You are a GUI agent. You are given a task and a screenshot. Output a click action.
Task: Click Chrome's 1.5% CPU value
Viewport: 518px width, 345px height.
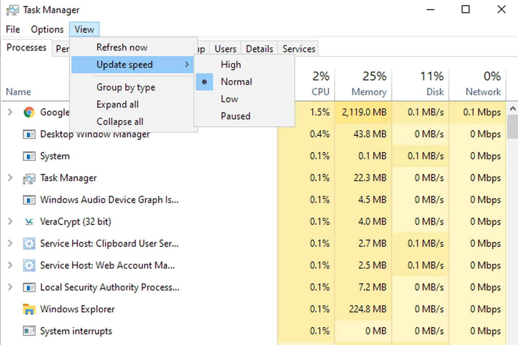coord(320,112)
